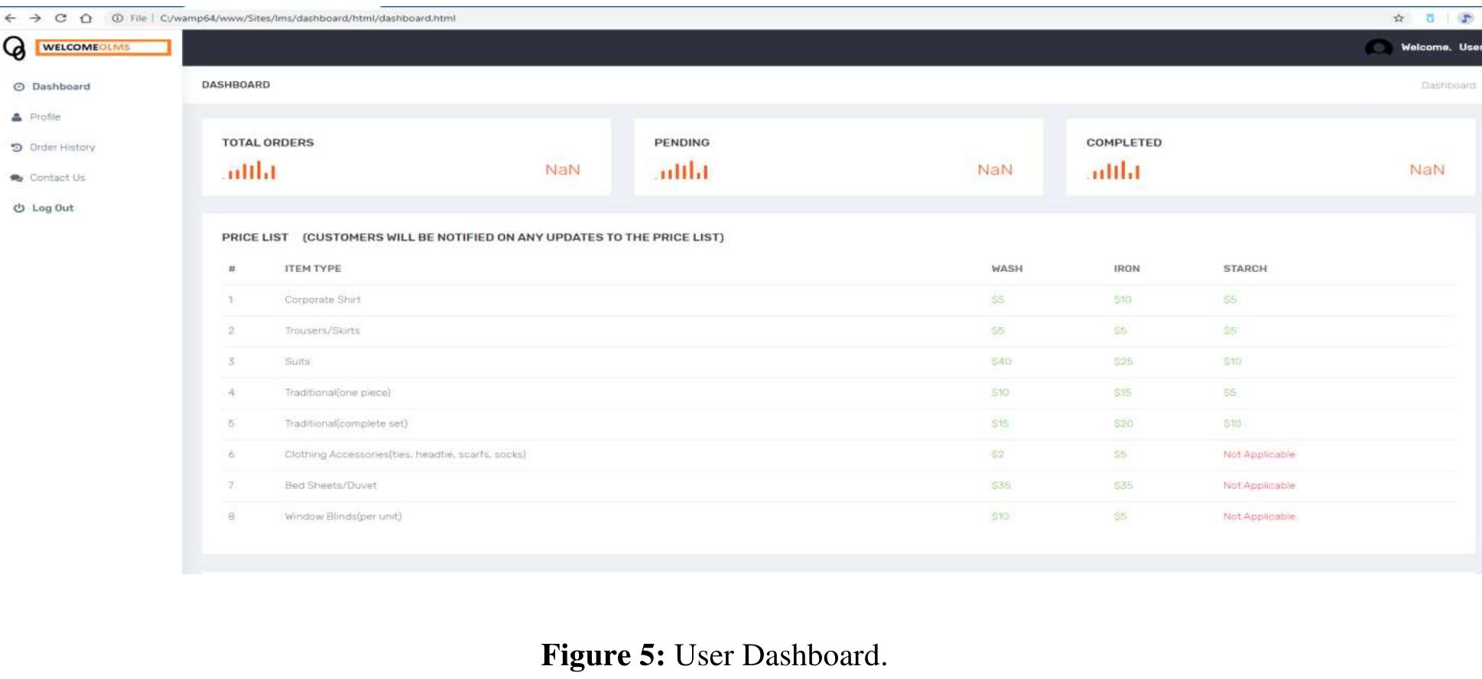Click the Dashboard sidebar clock icon
This screenshot has width=1482, height=679.
(x=19, y=87)
